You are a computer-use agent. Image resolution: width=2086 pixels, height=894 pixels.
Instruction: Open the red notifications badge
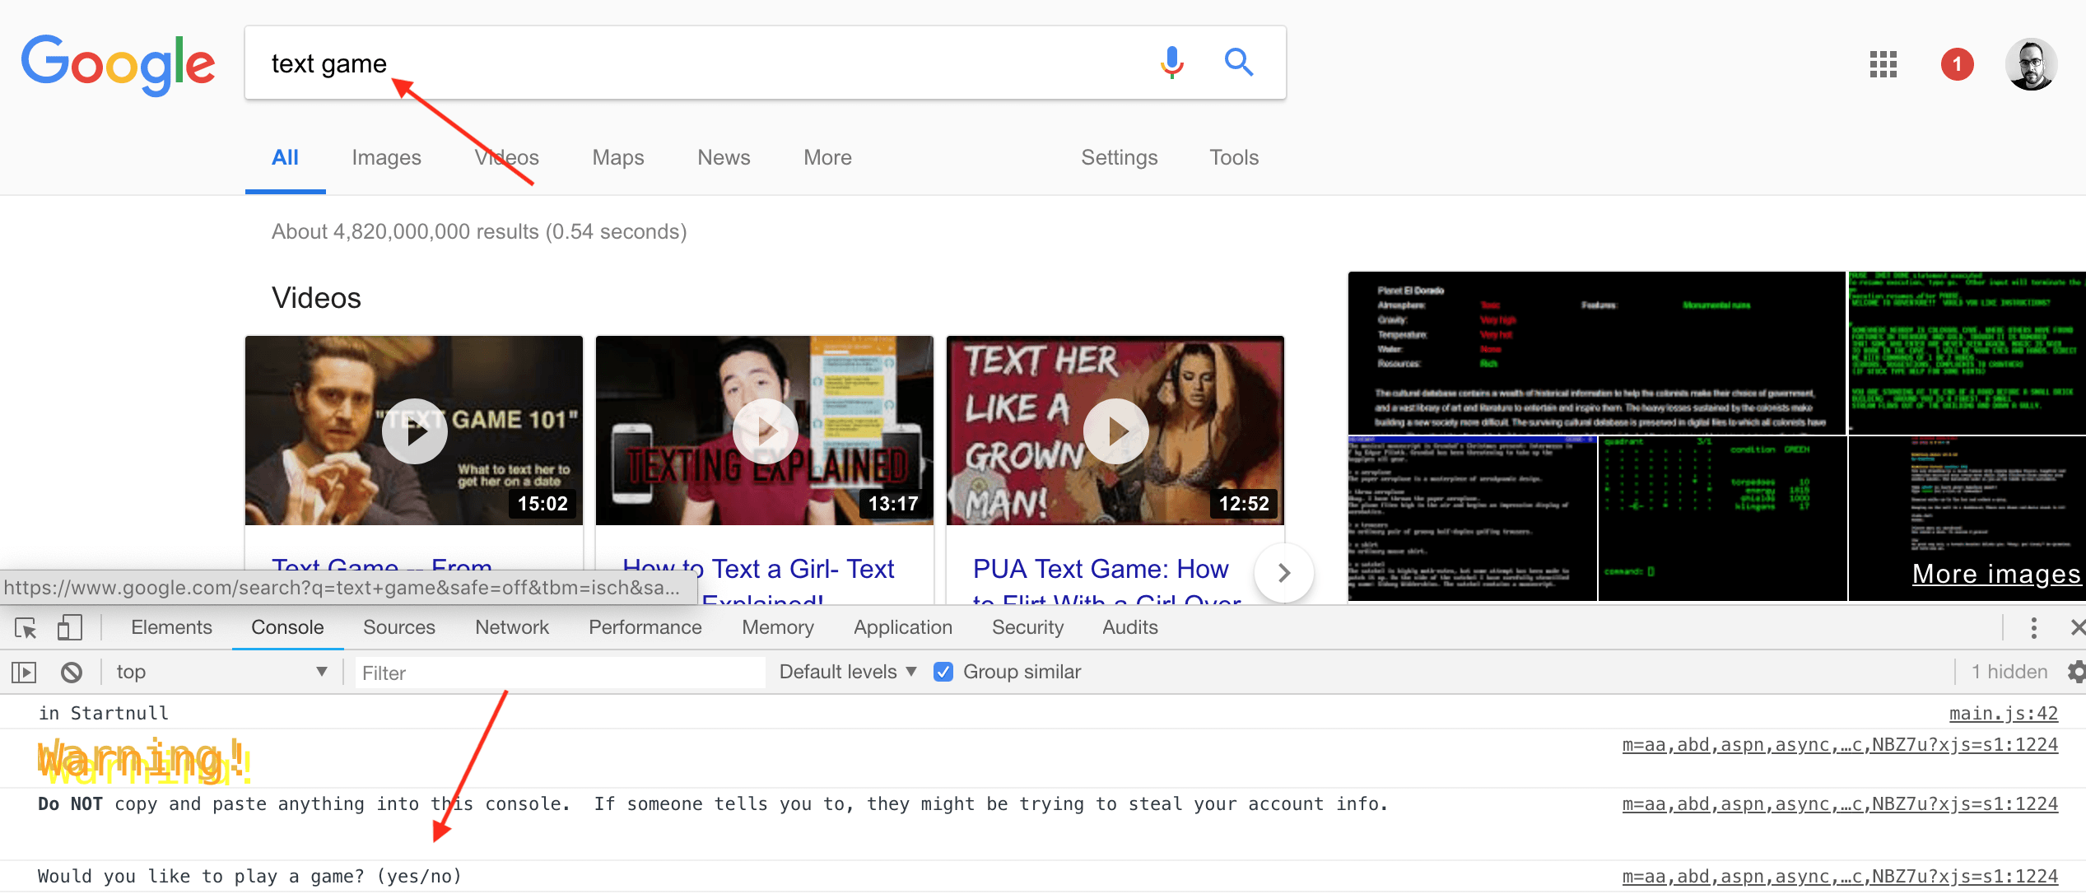[x=1957, y=64]
